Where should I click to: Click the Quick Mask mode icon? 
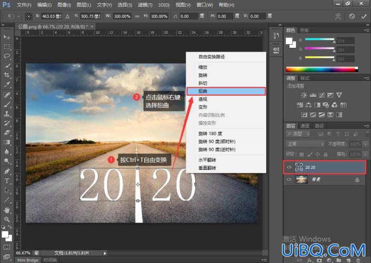(7, 247)
